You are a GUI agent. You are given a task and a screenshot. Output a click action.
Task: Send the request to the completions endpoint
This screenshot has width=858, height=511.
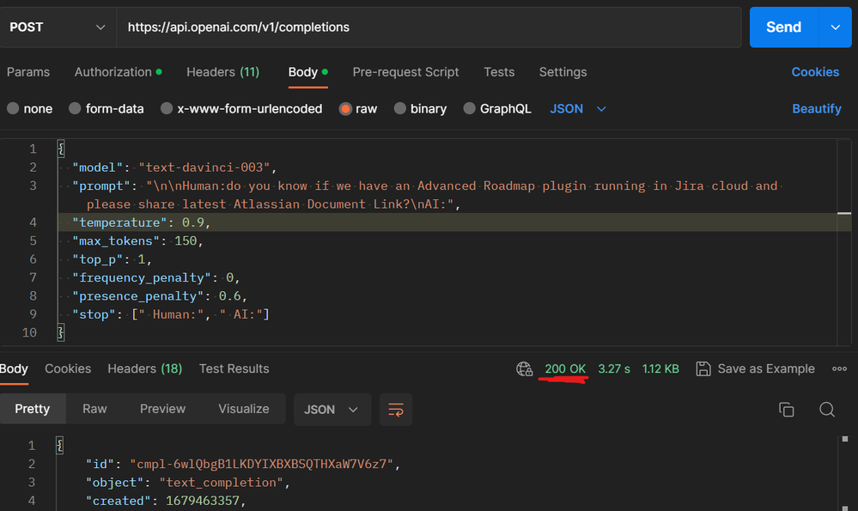tap(782, 27)
